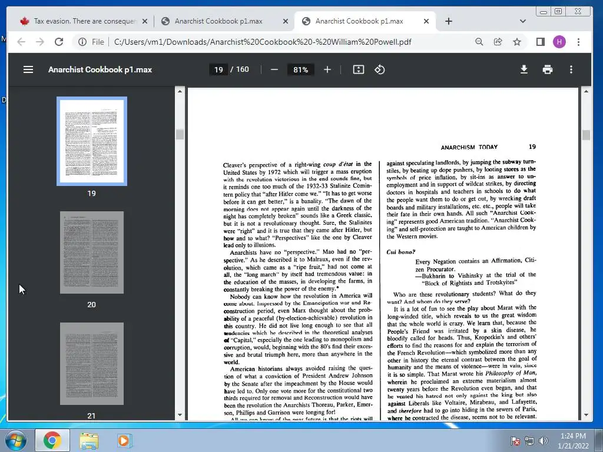Close the middle Anarchist Cookbook tab

pos(286,21)
